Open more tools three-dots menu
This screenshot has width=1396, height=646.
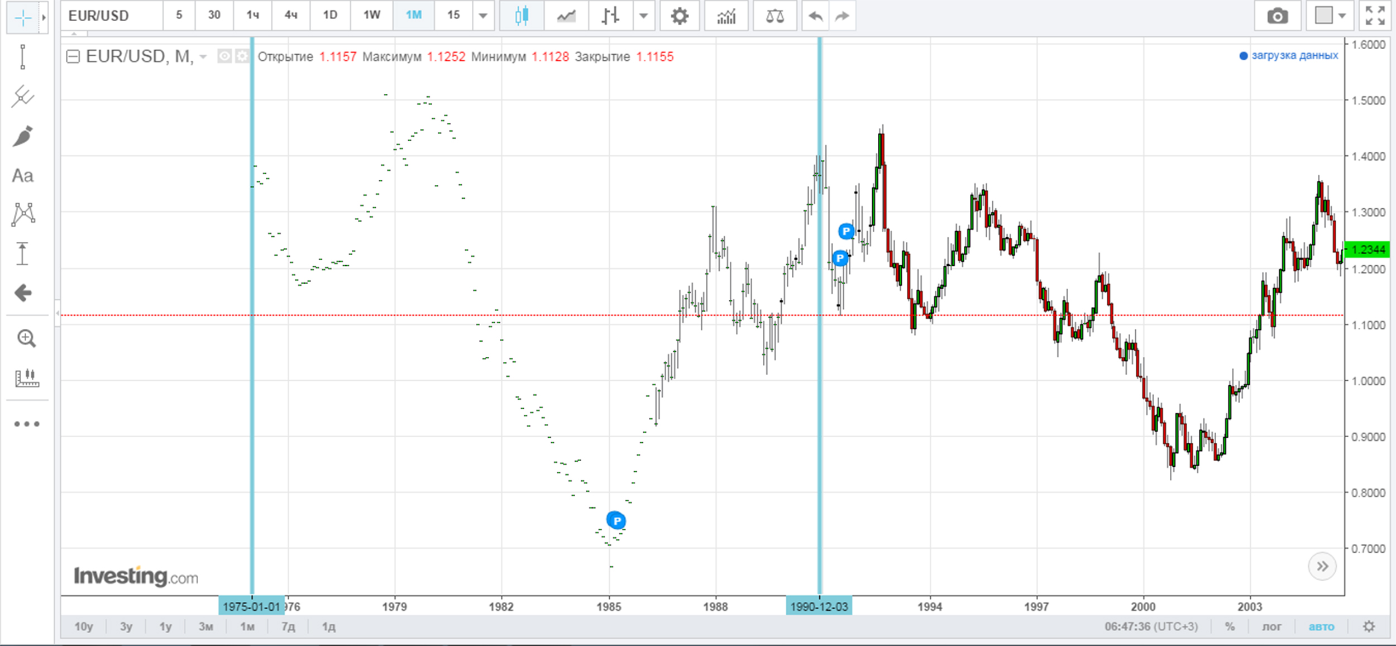click(27, 424)
